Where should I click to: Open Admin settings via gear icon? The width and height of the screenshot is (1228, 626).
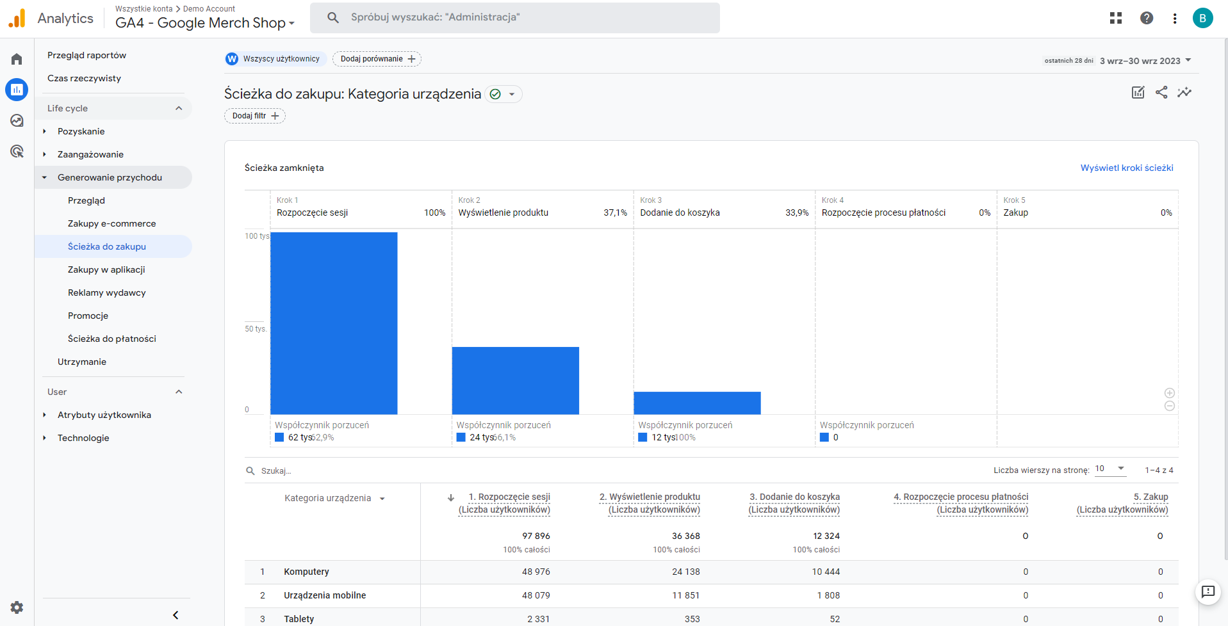point(16,607)
